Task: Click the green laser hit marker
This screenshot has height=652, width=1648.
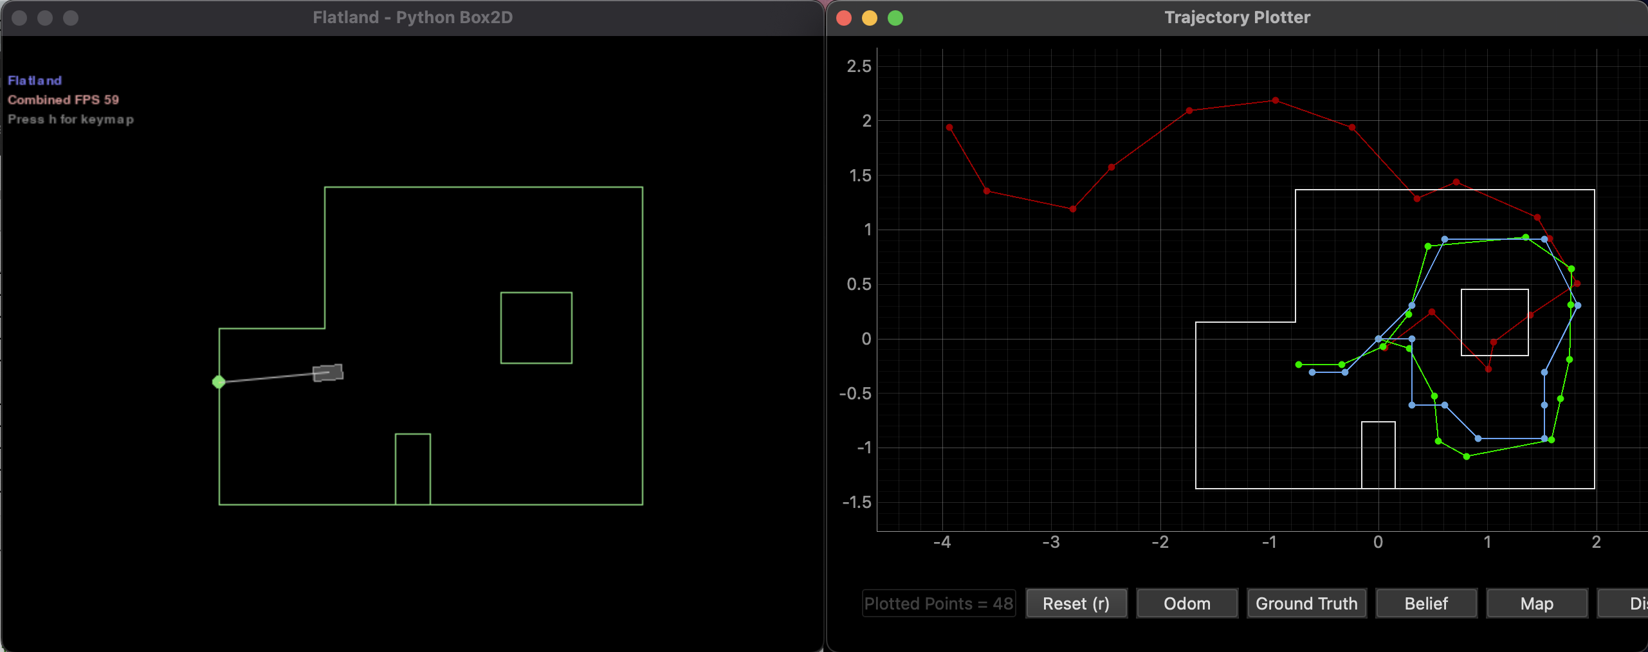Action: click(219, 382)
